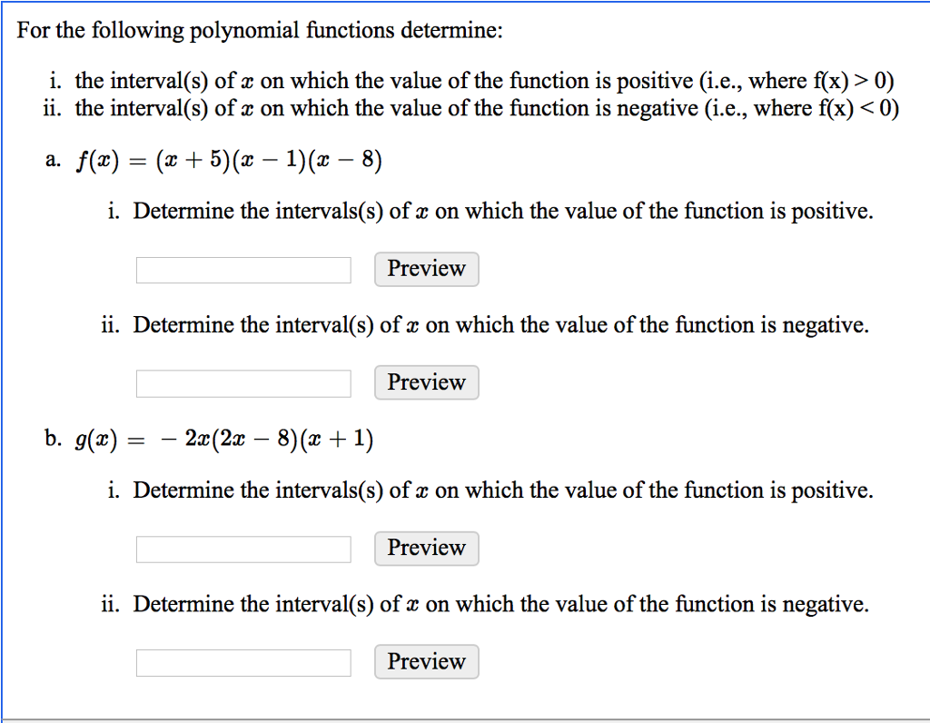Click the part a label
The height and width of the screenshot is (723, 930).
[x=52, y=160]
